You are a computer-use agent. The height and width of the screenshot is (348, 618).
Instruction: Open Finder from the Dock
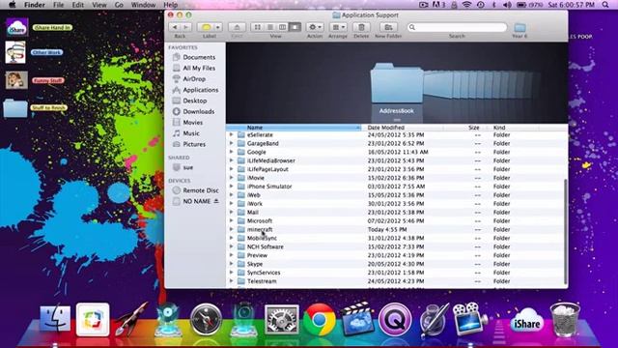(55, 319)
